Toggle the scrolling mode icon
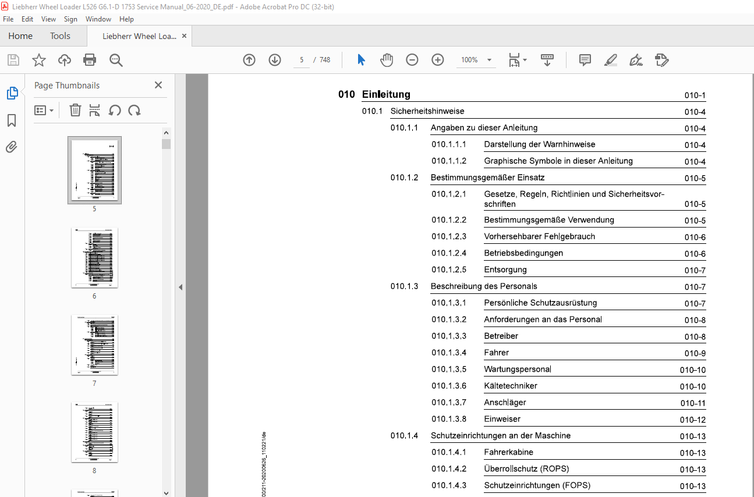Screen dimensions: 754x497 (x=547, y=60)
